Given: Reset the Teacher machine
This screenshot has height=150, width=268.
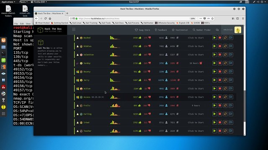Looking at the screenshot, I should [225, 131].
